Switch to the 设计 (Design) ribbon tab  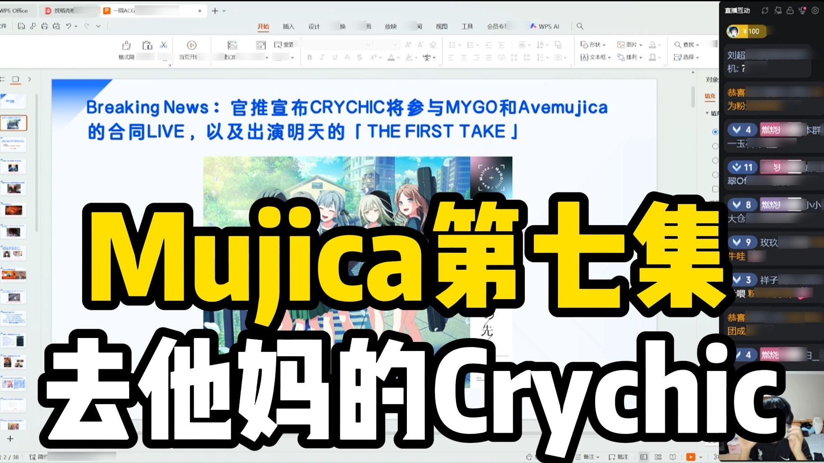tap(314, 26)
